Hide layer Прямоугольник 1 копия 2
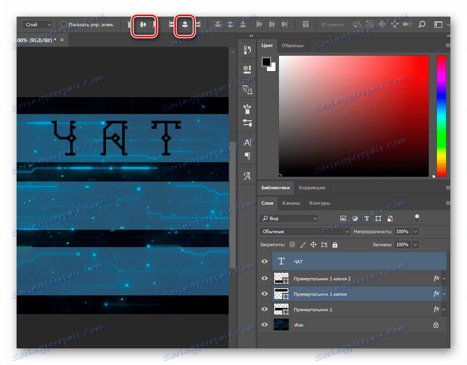This screenshot has height=365, width=467. [x=265, y=278]
